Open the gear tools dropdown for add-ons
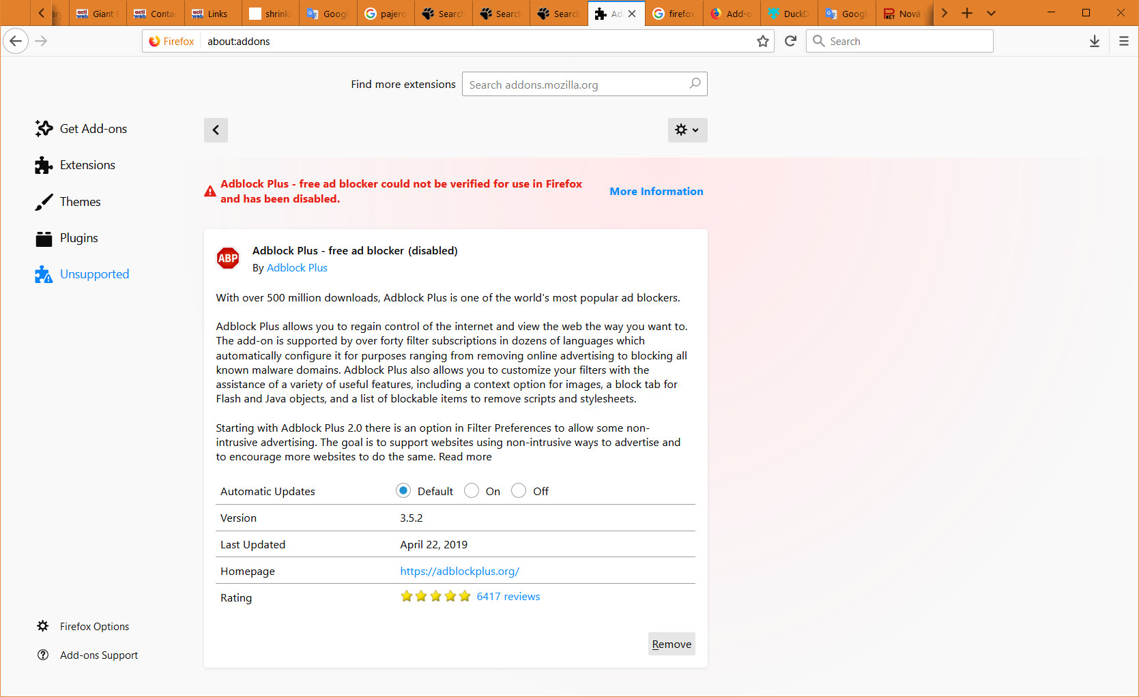Viewport: 1139px width, 697px height. click(x=687, y=130)
